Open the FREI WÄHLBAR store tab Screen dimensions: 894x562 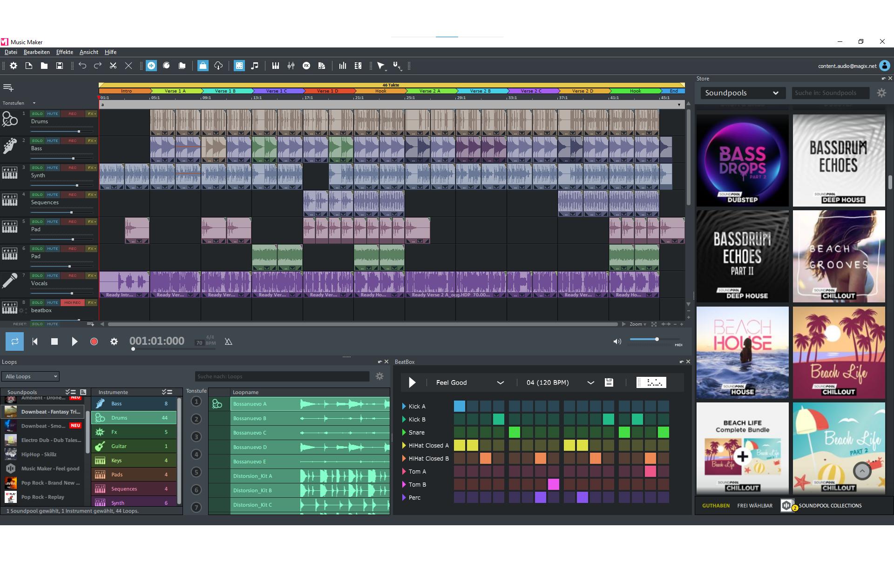click(x=755, y=506)
